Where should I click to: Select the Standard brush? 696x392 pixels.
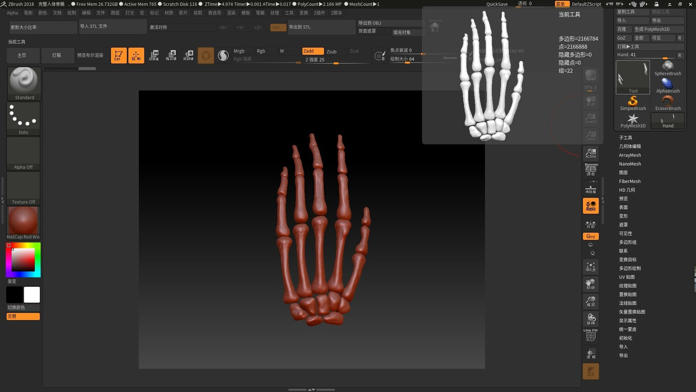(x=24, y=82)
